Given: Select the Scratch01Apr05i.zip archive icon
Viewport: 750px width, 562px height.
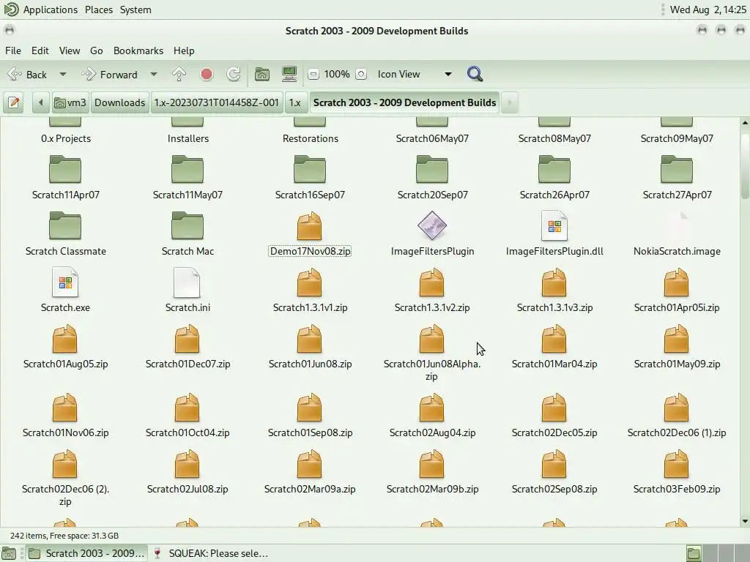Looking at the screenshot, I should tap(676, 282).
